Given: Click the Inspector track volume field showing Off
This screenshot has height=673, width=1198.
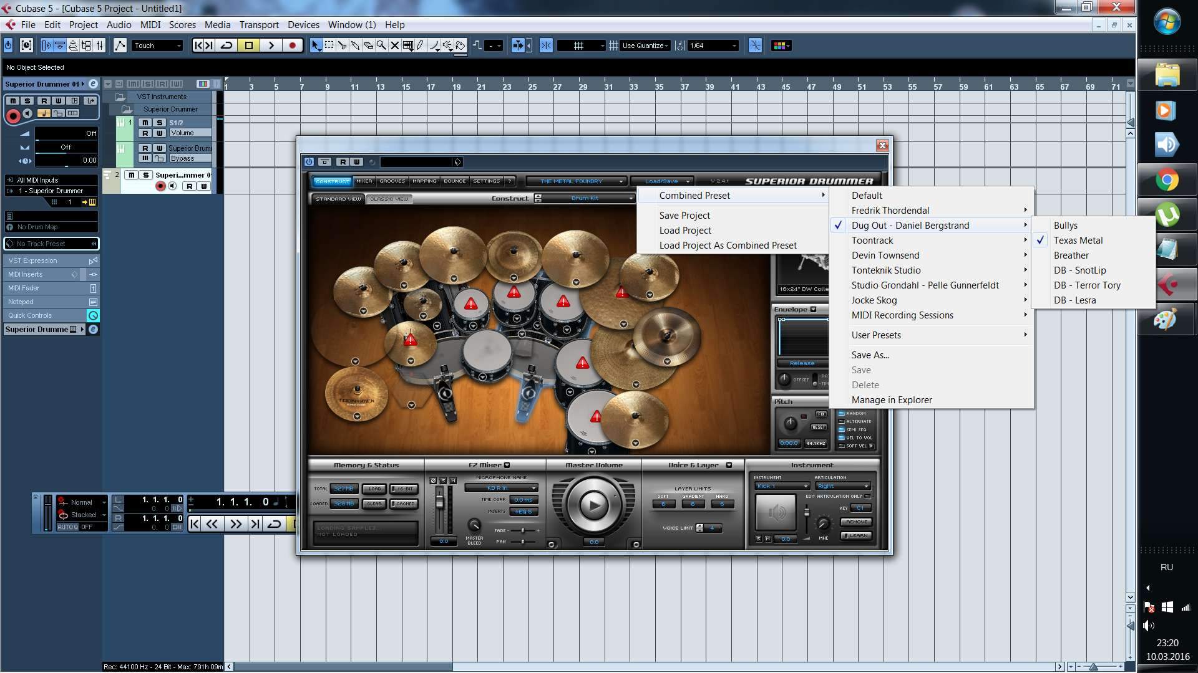Looking at the screenshot, I should pos(66,133).
